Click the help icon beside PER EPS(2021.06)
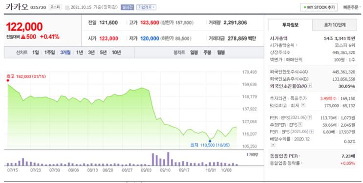The image size is (363, 183). (x=310, y=117)
